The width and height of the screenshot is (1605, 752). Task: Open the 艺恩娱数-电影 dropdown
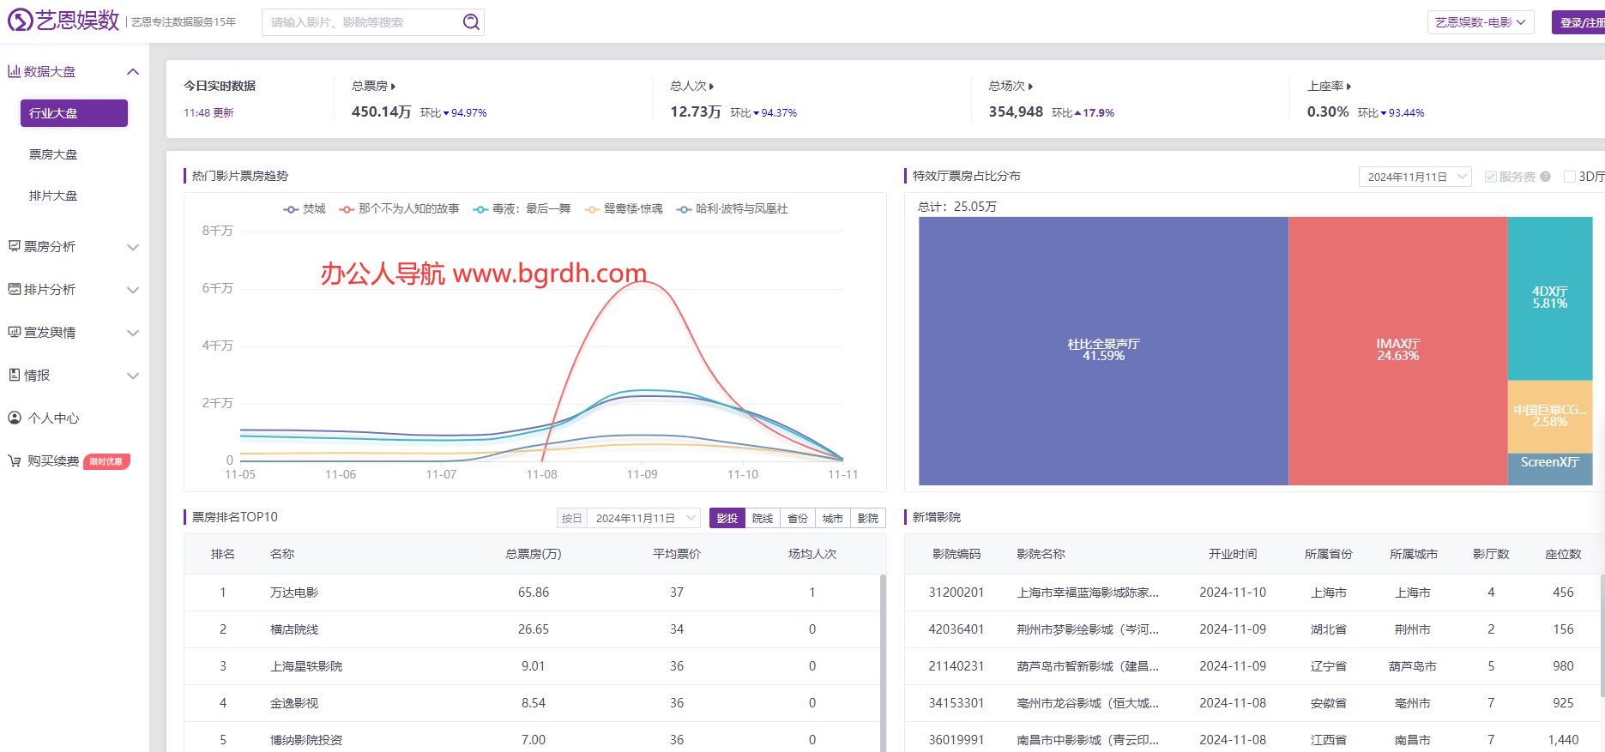tap(1480, 22)
